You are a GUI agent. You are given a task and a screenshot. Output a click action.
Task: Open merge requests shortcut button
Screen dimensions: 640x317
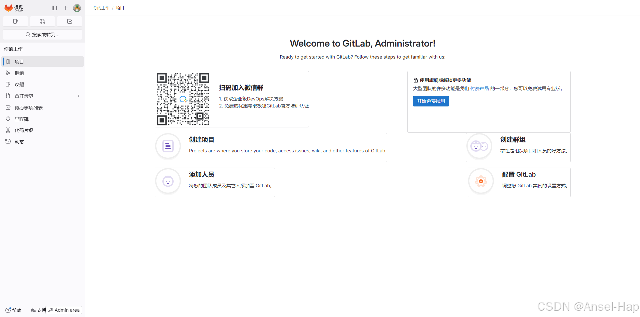(42, 21)
